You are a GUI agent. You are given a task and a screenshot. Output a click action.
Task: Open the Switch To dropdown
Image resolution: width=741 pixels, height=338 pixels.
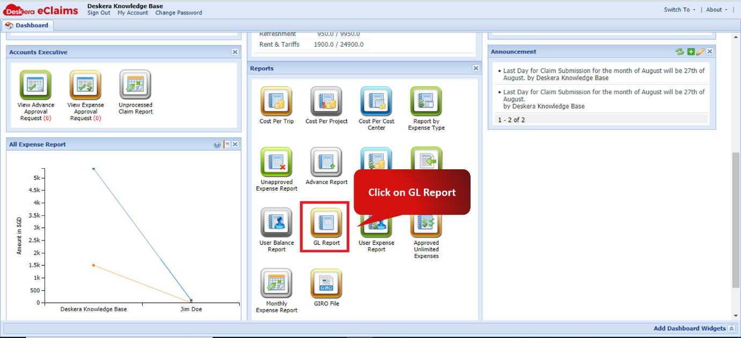(677, 9)
